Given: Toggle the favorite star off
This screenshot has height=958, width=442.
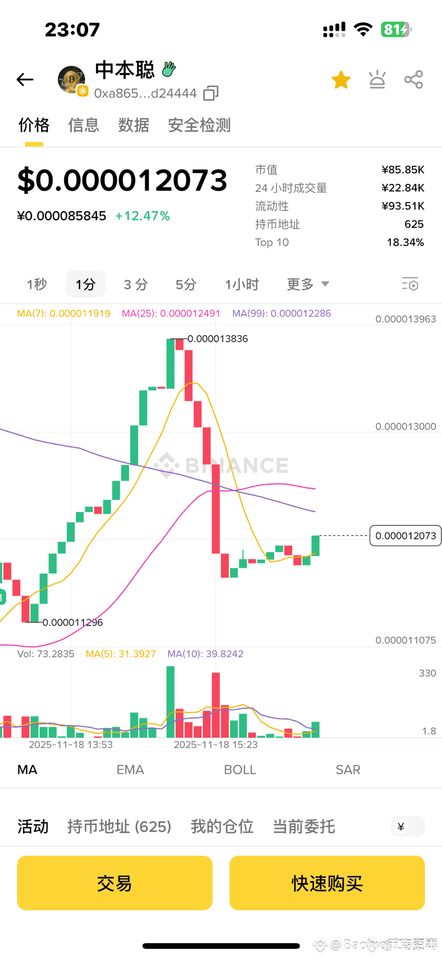Looking at the screenshot, I should (x=341, y=79).
